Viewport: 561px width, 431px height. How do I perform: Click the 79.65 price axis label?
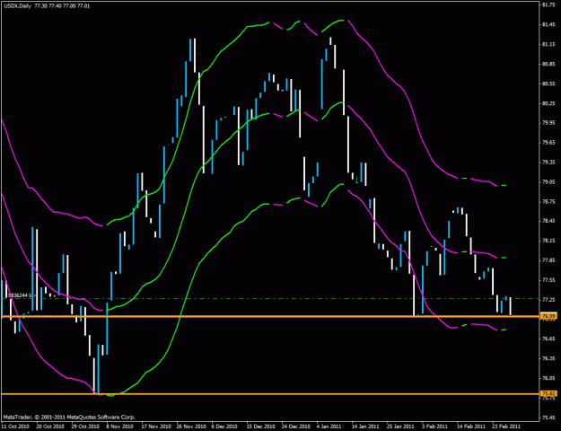pyautogui.click(x=548, y=143)
